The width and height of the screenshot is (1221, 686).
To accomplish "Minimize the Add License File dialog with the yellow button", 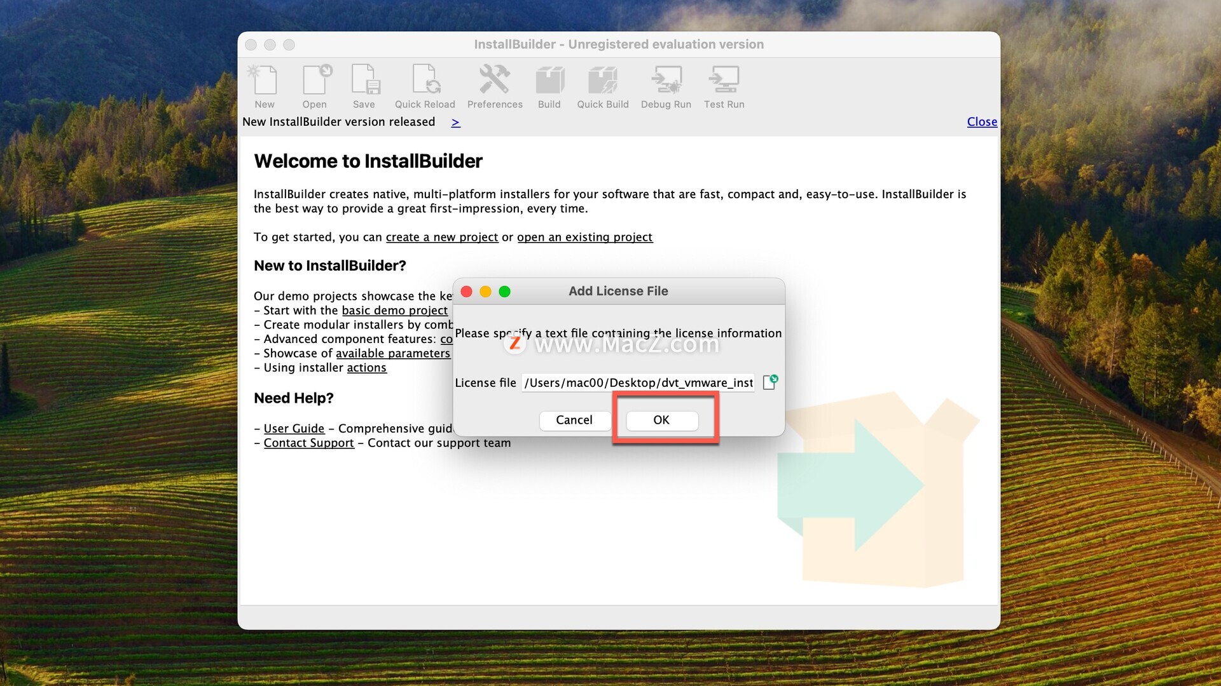I will (x=485, y=291).
